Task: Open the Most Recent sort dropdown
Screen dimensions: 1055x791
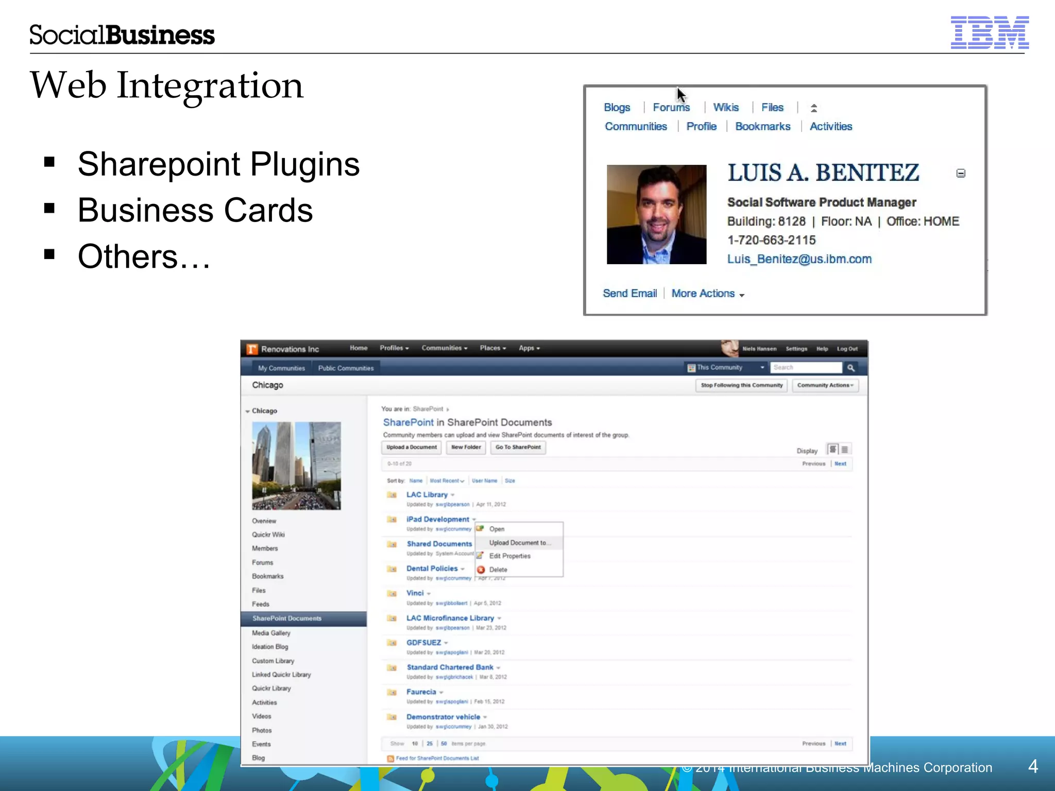Action: tap(447, 481)
